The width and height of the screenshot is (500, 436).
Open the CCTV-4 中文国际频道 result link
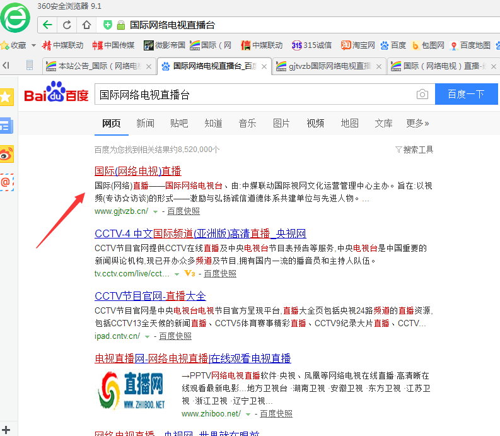(201, 233)
